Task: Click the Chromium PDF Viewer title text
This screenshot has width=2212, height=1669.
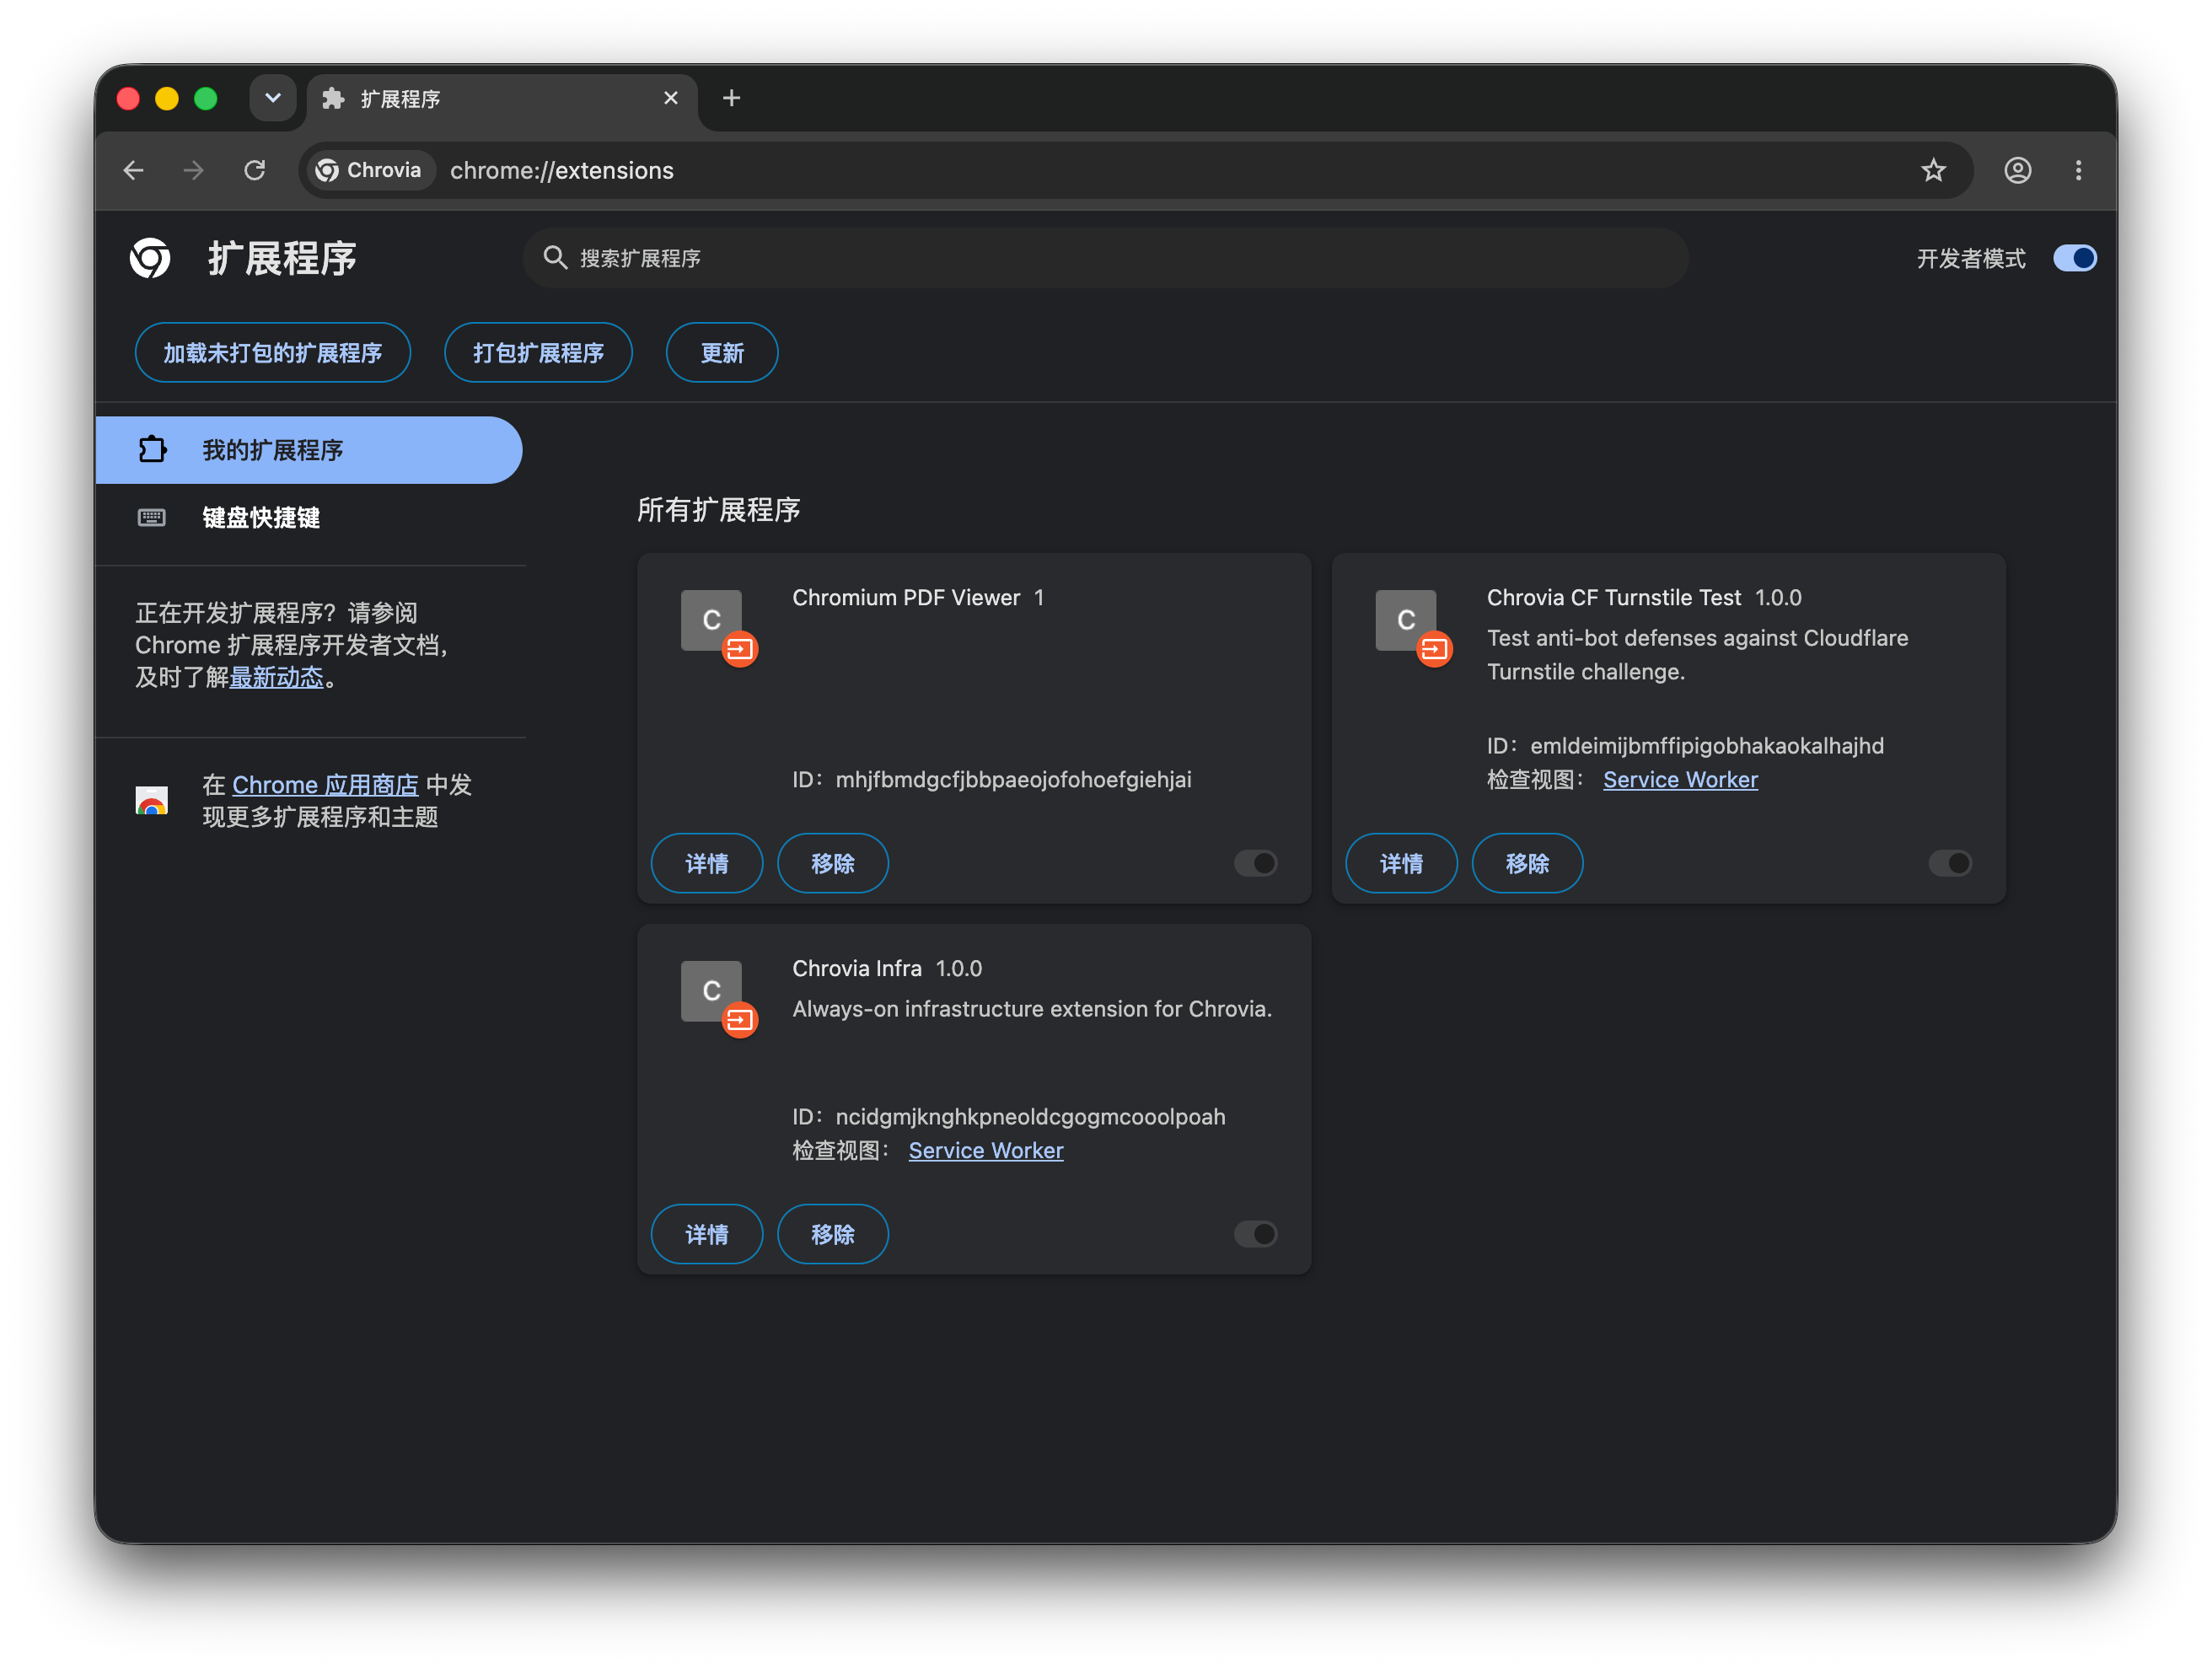Action: [x=905, y=597]
